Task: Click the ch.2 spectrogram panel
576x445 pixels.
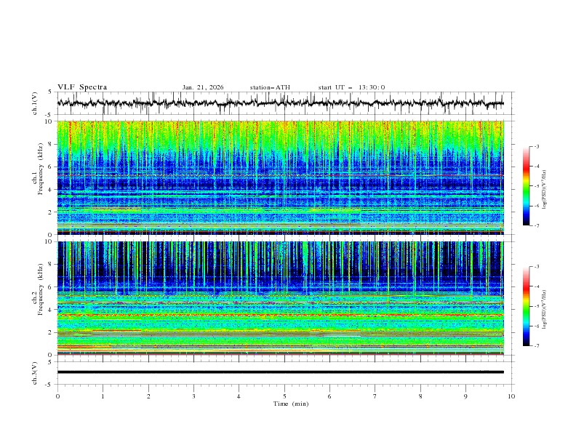Action: [x=280, y=298]
